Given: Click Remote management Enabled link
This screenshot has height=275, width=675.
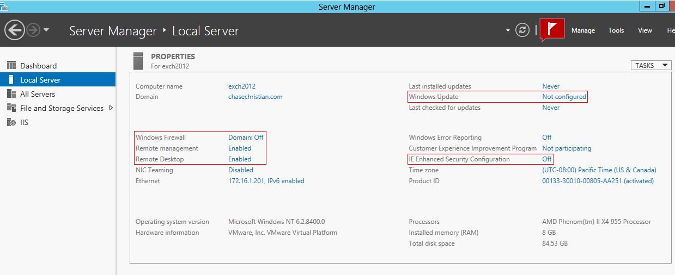Looking at the screenshot, I should coord(240,148).
